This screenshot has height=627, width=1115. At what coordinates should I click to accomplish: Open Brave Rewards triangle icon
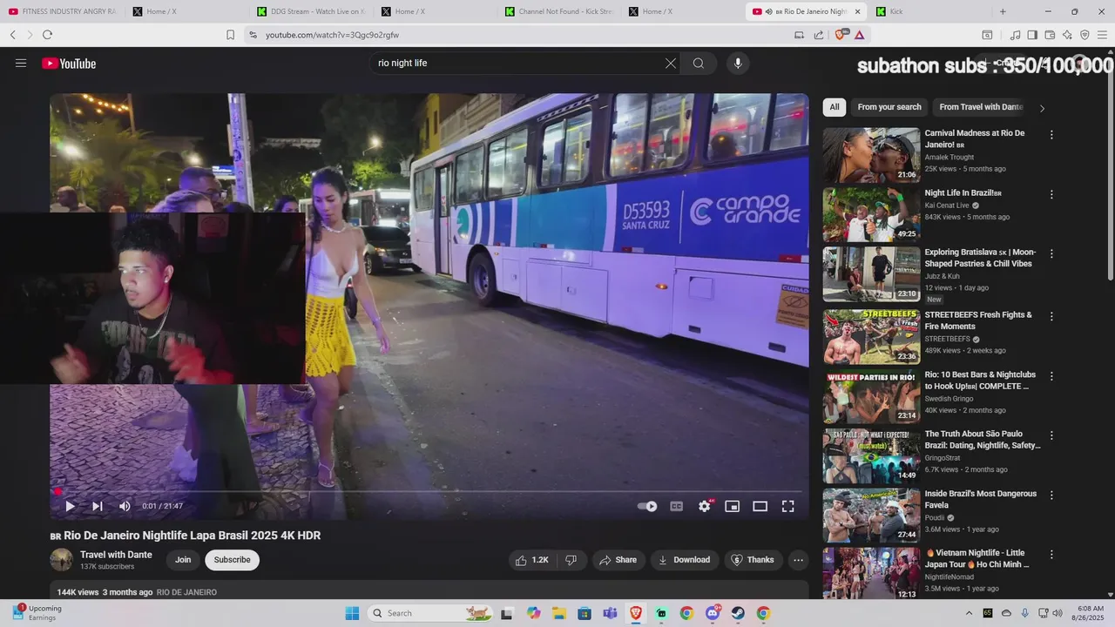(860, 35)
